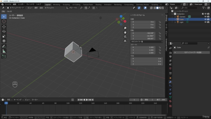Select the Annotate tool
211x119 pixels.
[x=4, y=47]
